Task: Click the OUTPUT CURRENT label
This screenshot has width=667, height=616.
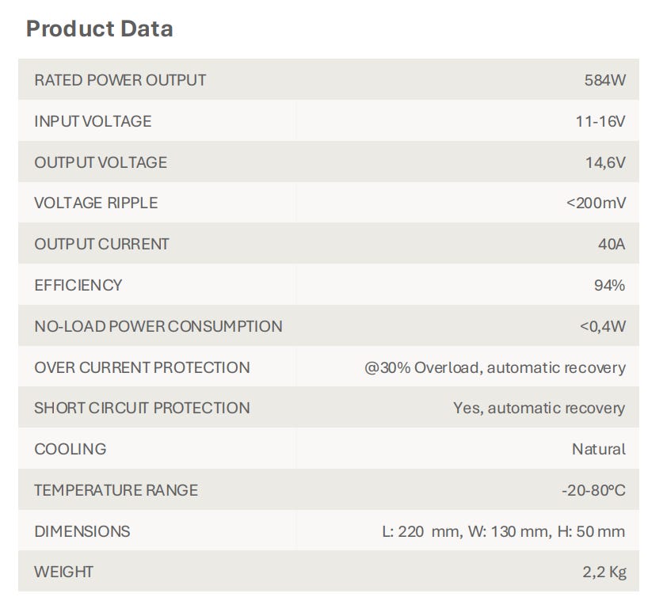Action: click(101, 244)
